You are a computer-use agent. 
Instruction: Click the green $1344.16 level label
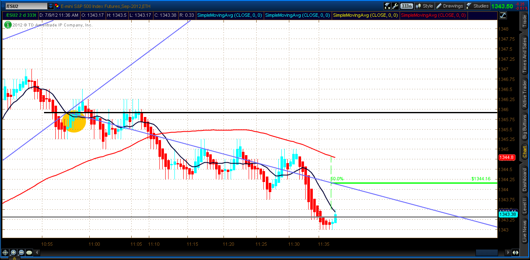(x=481, y=179)
